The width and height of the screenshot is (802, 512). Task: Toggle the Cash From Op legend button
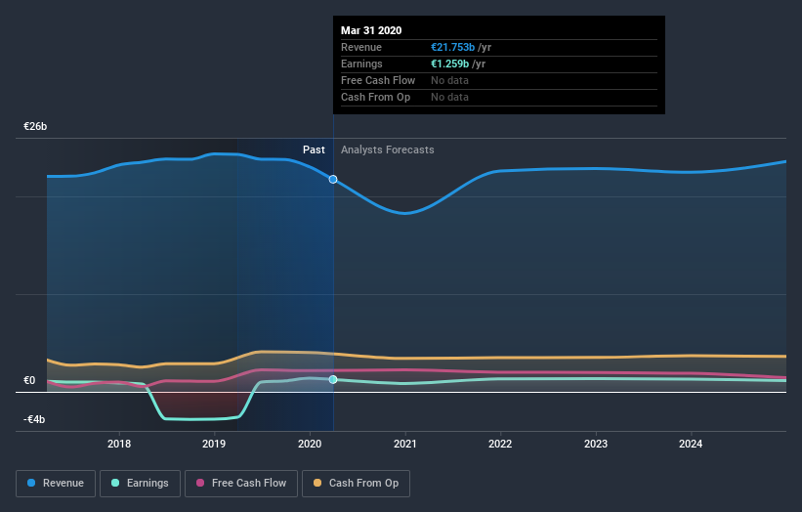point(356,484)
